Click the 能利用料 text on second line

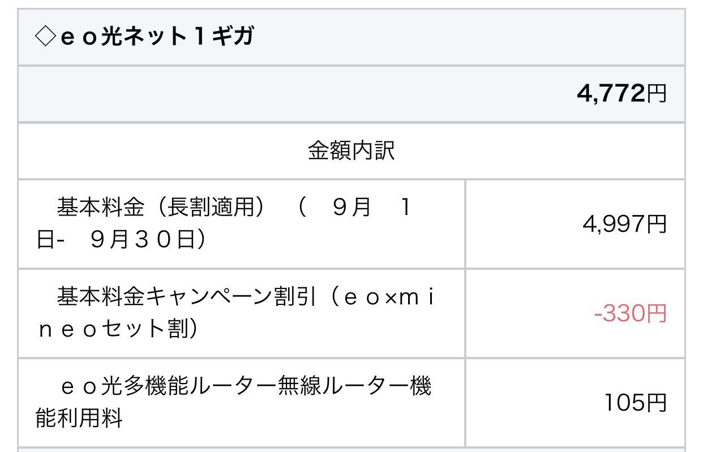coord(79,419)
